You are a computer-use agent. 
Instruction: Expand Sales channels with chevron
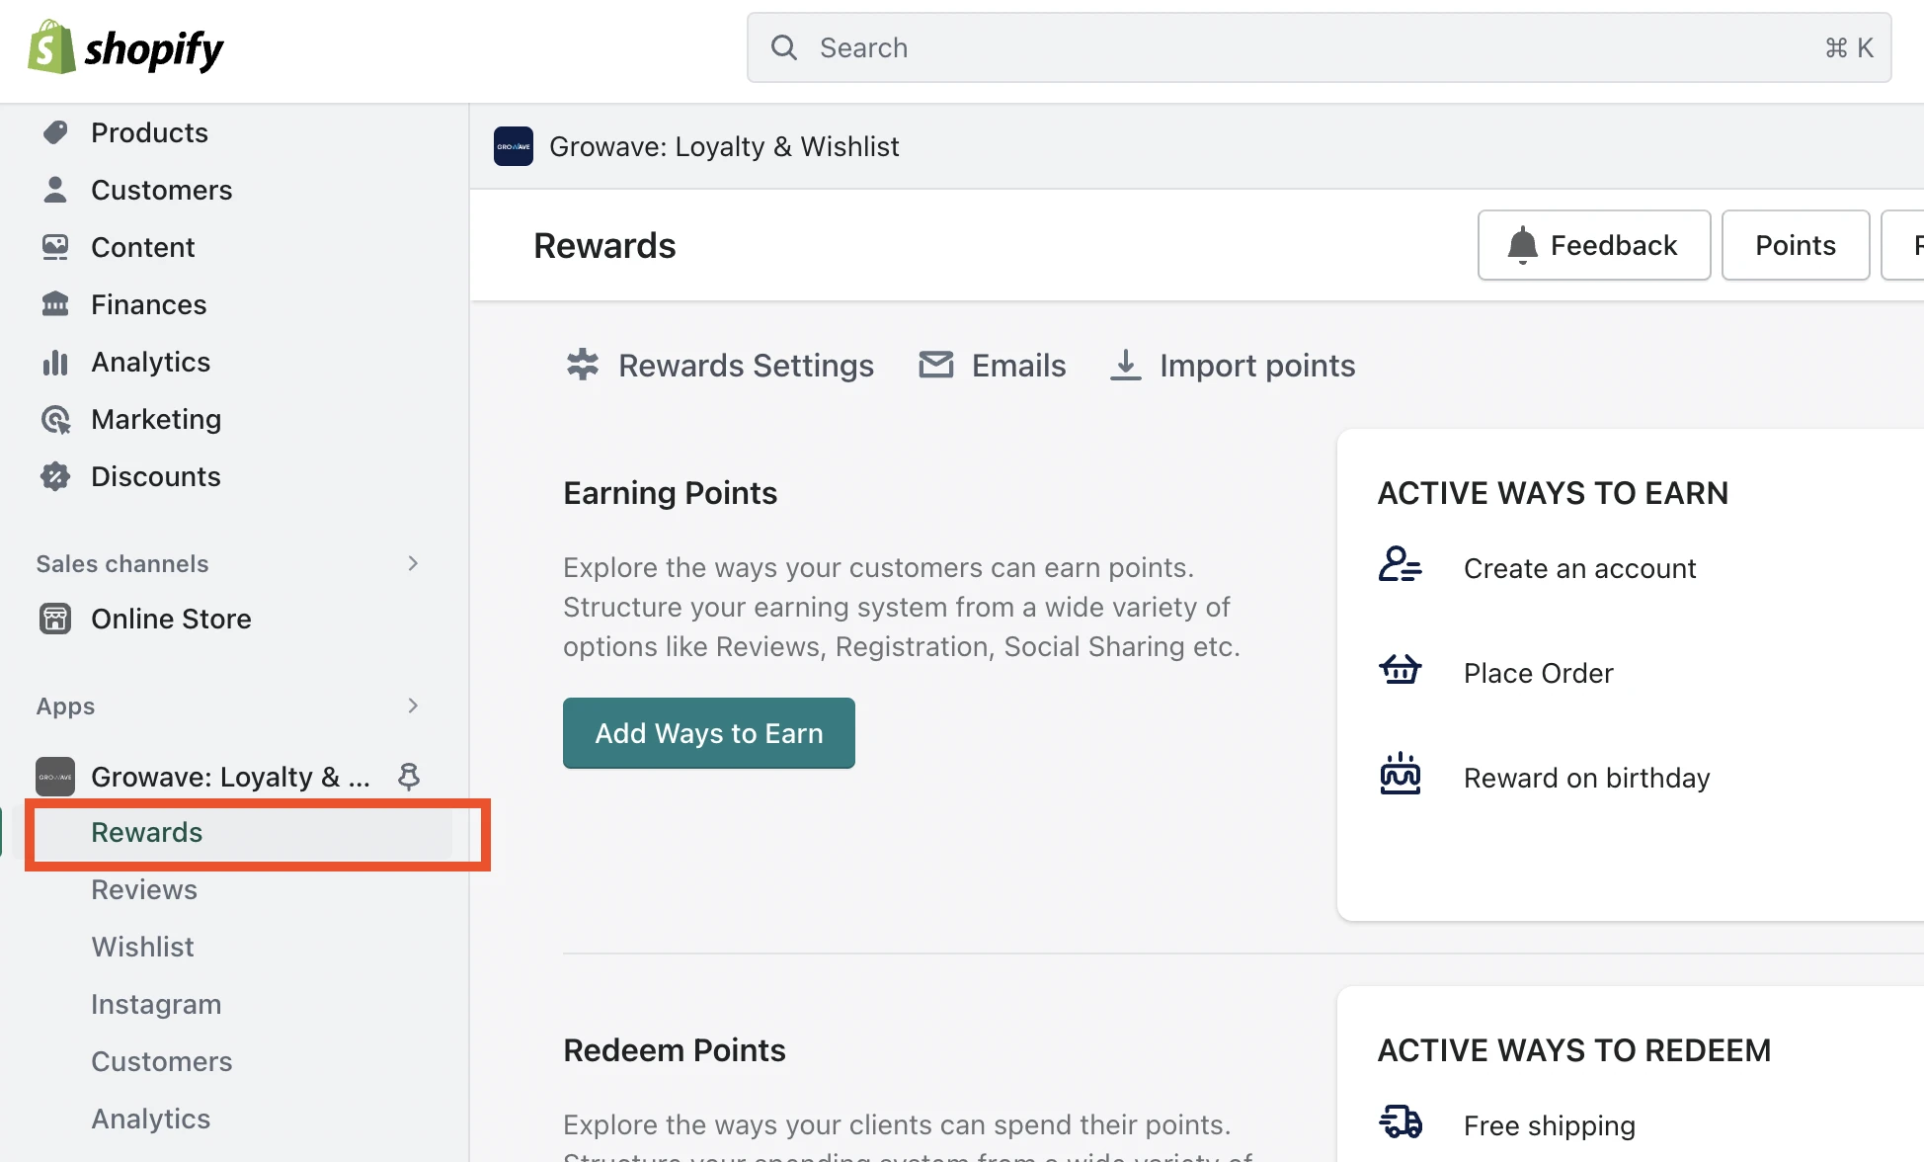[x=413, y=563]
